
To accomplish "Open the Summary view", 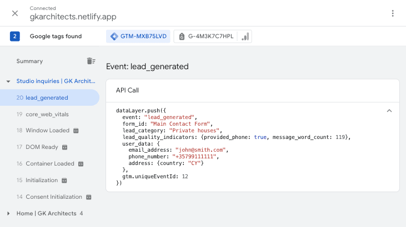I will click(x=29, y=61).
